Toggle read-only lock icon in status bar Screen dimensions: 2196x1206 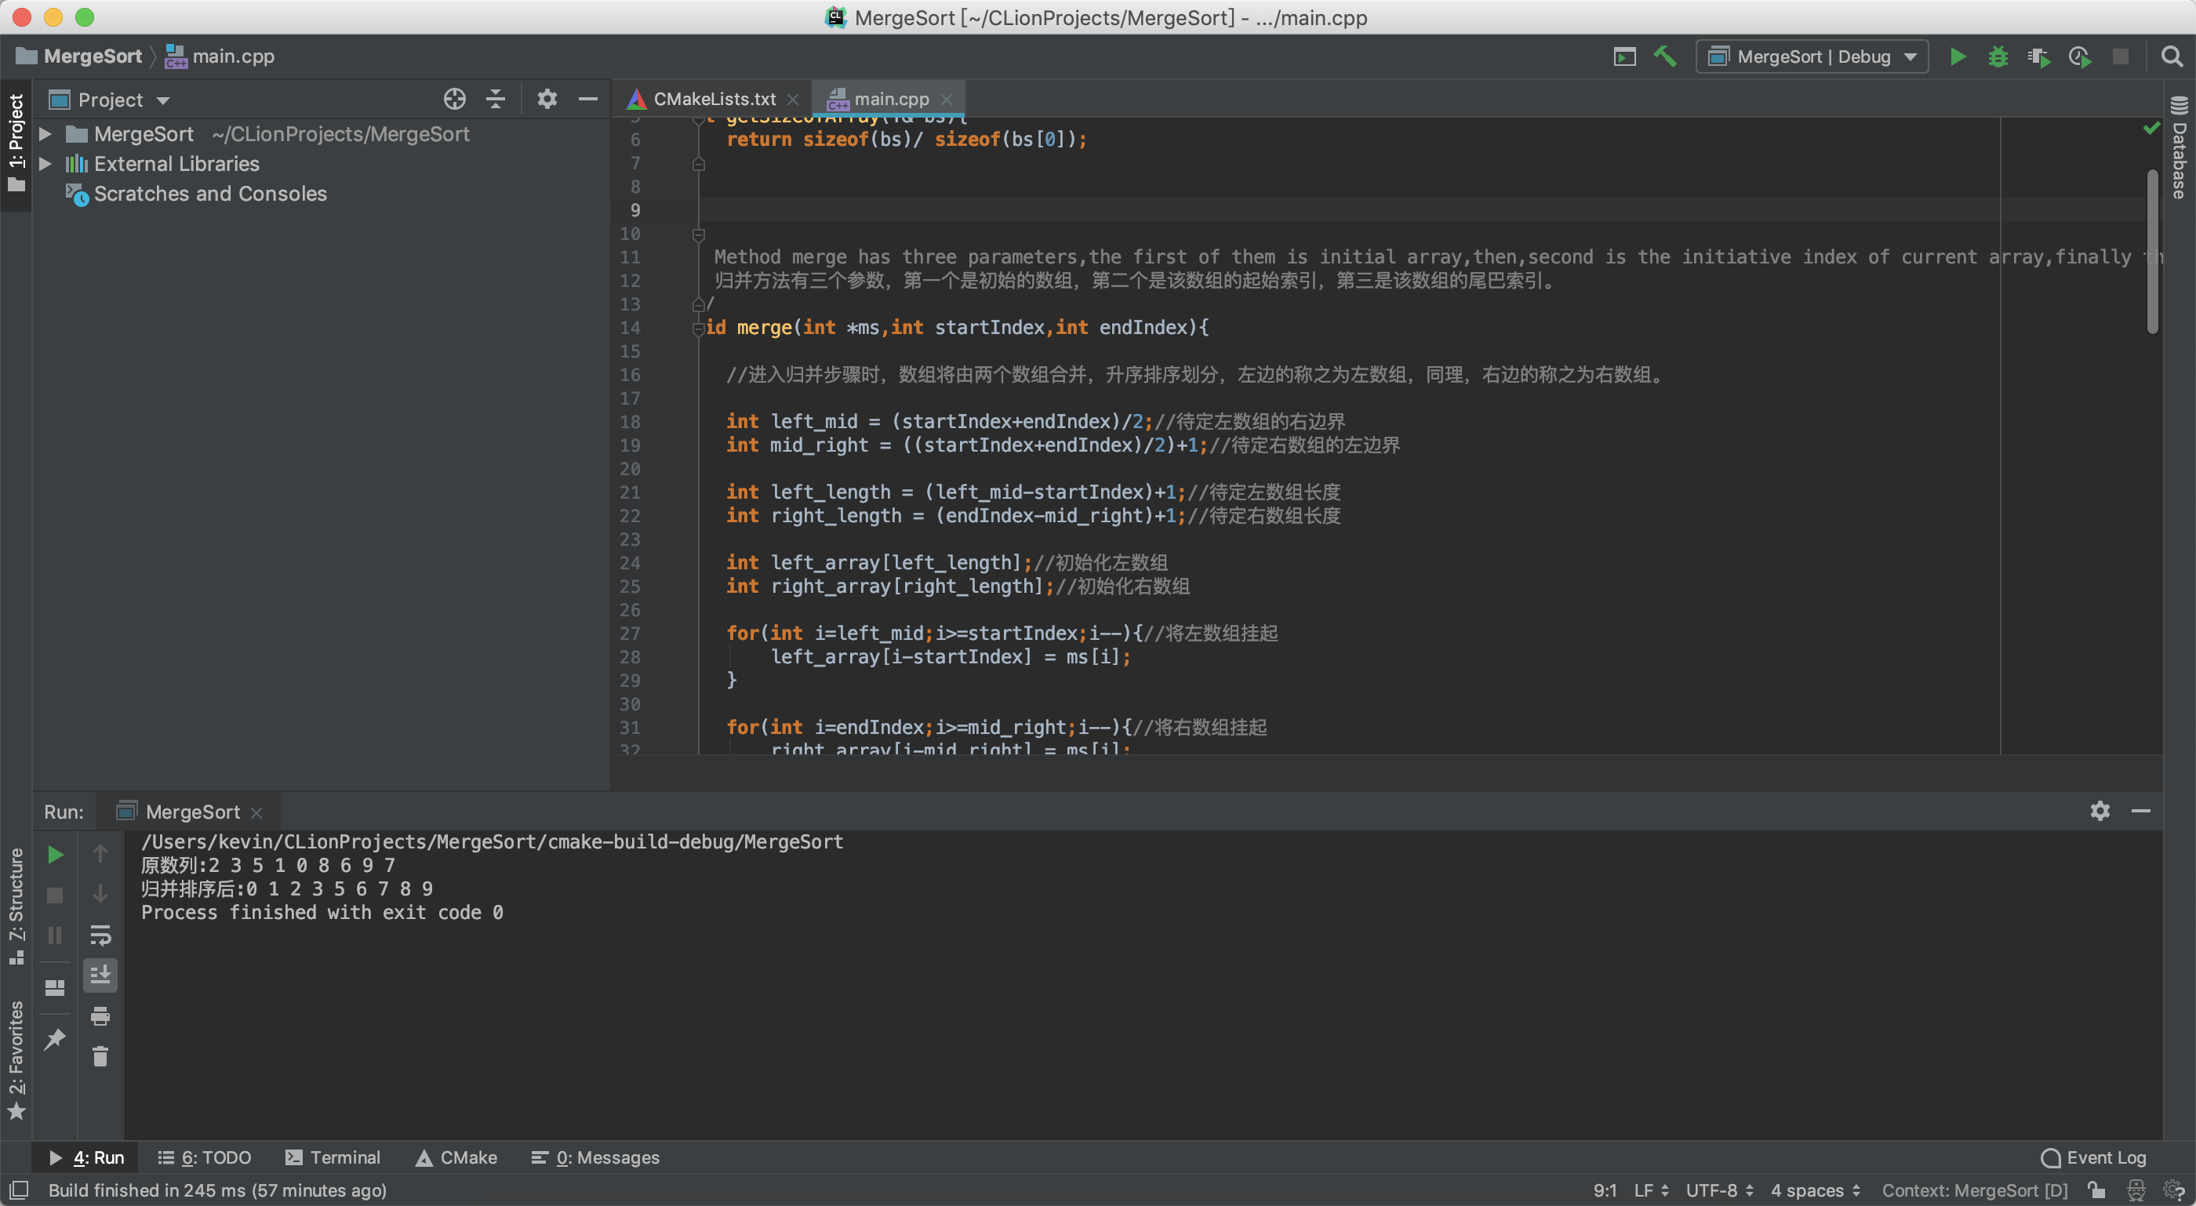click(x=2096, y=1190)
